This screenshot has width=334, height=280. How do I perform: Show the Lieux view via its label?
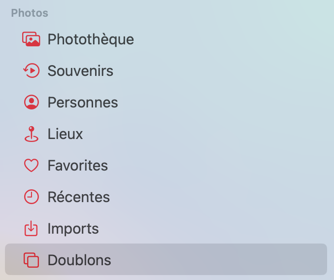65,134
